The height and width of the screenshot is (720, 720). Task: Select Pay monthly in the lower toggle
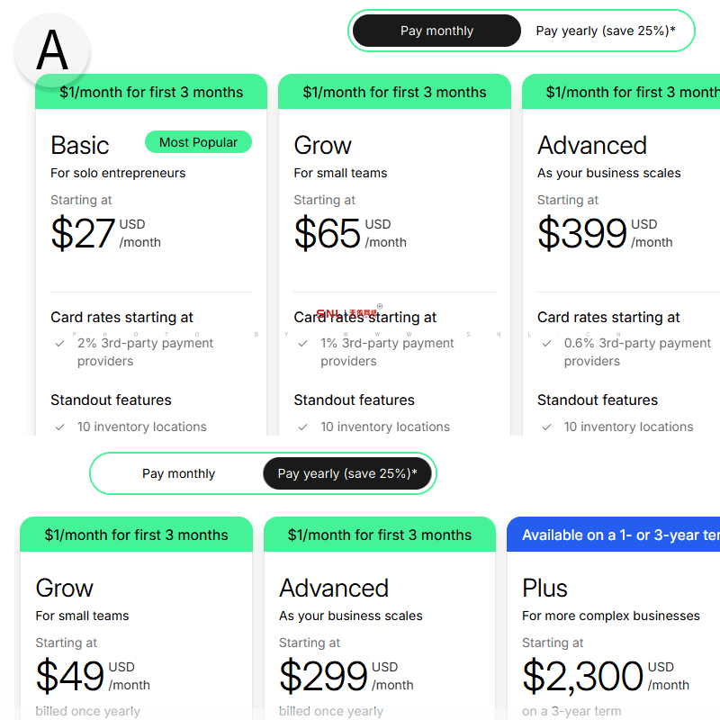click(x=178, y=472)
